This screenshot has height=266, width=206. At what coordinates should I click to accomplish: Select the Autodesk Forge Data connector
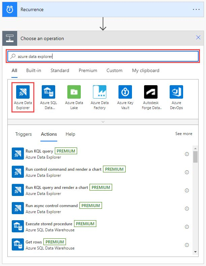[x=151, y=92]
